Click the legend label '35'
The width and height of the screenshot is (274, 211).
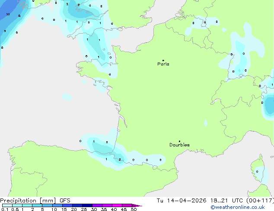tap(104, 209)
